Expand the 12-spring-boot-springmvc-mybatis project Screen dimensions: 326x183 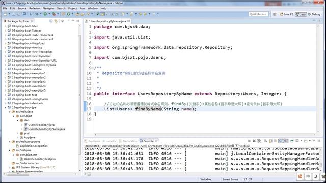(x=6, y=65)
